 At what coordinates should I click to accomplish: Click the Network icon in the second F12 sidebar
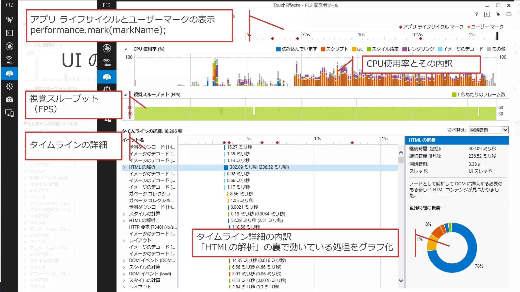point(107,62)
